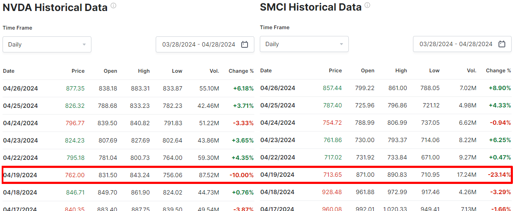Select NVDA price 824.23

[75, 140]
